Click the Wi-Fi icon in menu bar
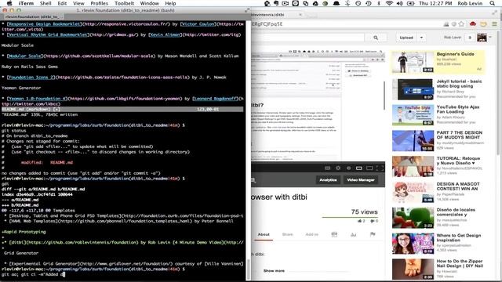Screen dimensions: 502x282 (389, 3)
